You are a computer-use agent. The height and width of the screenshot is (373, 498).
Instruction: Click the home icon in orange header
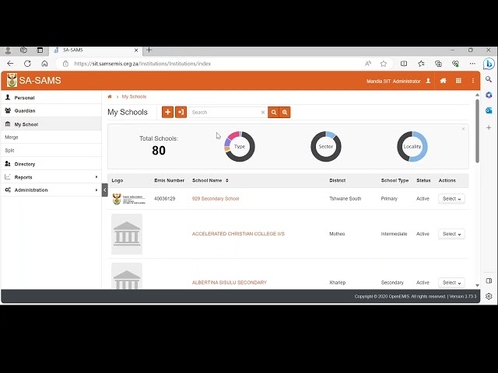tap(443, 81)
